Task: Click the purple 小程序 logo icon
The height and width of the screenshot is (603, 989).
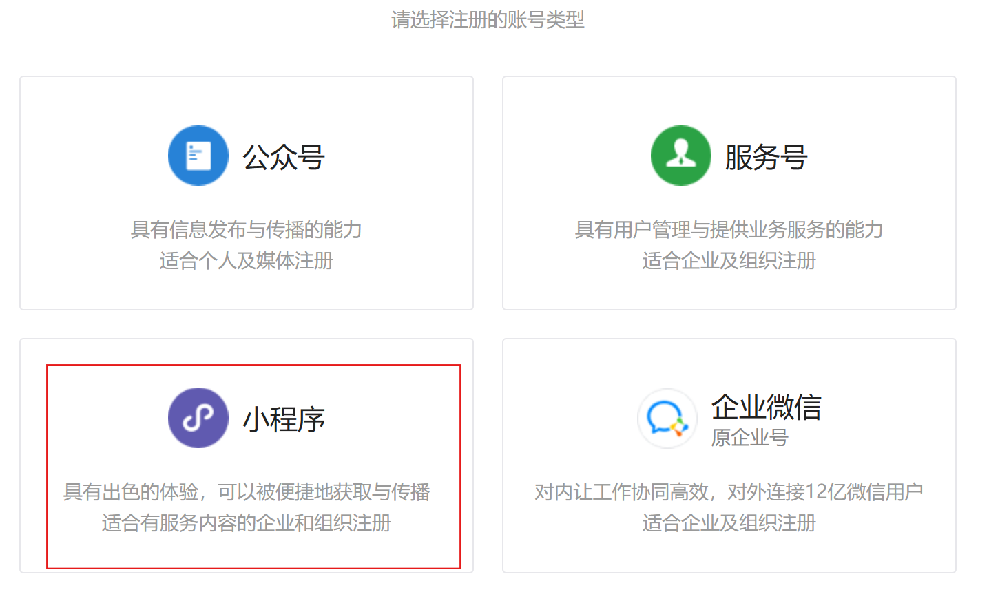Action: tap(198, 418)
